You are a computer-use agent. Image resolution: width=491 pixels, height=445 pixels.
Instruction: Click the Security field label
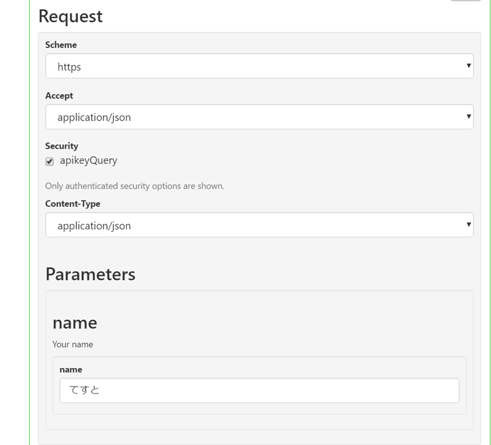[62, 146]
